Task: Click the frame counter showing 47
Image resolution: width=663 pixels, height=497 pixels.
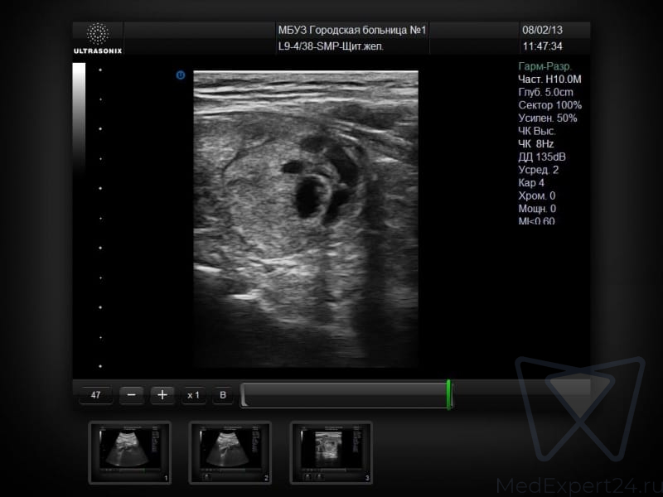Action: click(95, 395)
